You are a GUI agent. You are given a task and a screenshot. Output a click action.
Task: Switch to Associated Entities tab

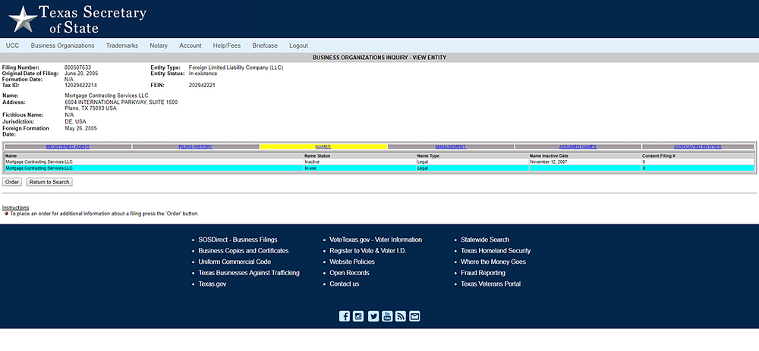pos(698,146)
